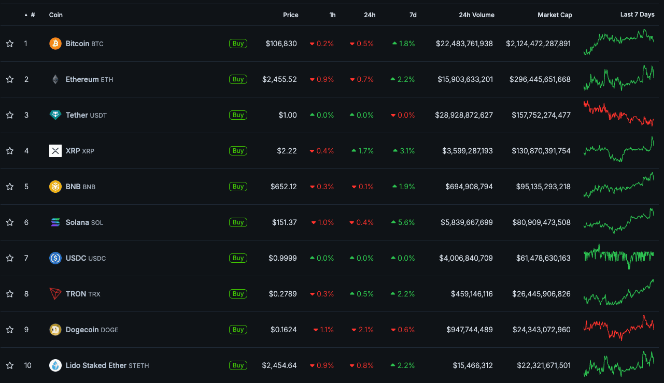This screenshot has height=383, width=664.
Task: Click Buy button for USDC
Action: click(238, 258)
